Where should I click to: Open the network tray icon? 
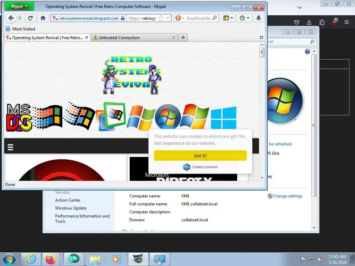click(312, 259)
